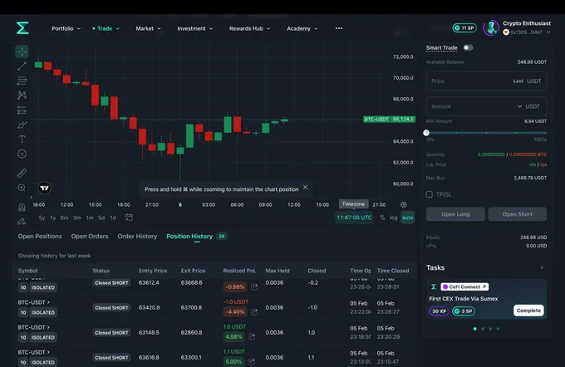Toggle the Smart Trade switch
565x367 pixels.
(x=468, y=47)
